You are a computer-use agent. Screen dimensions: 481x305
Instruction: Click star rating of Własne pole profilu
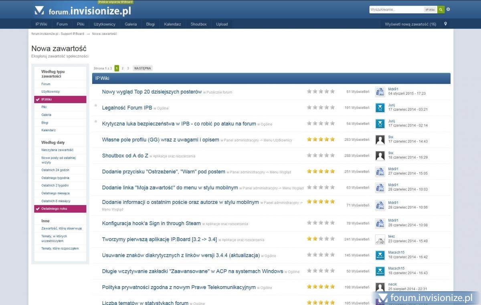tap(321, 139)
